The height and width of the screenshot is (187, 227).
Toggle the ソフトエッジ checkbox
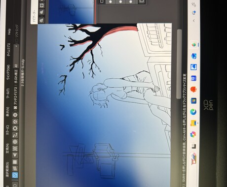tap(17, 40)
